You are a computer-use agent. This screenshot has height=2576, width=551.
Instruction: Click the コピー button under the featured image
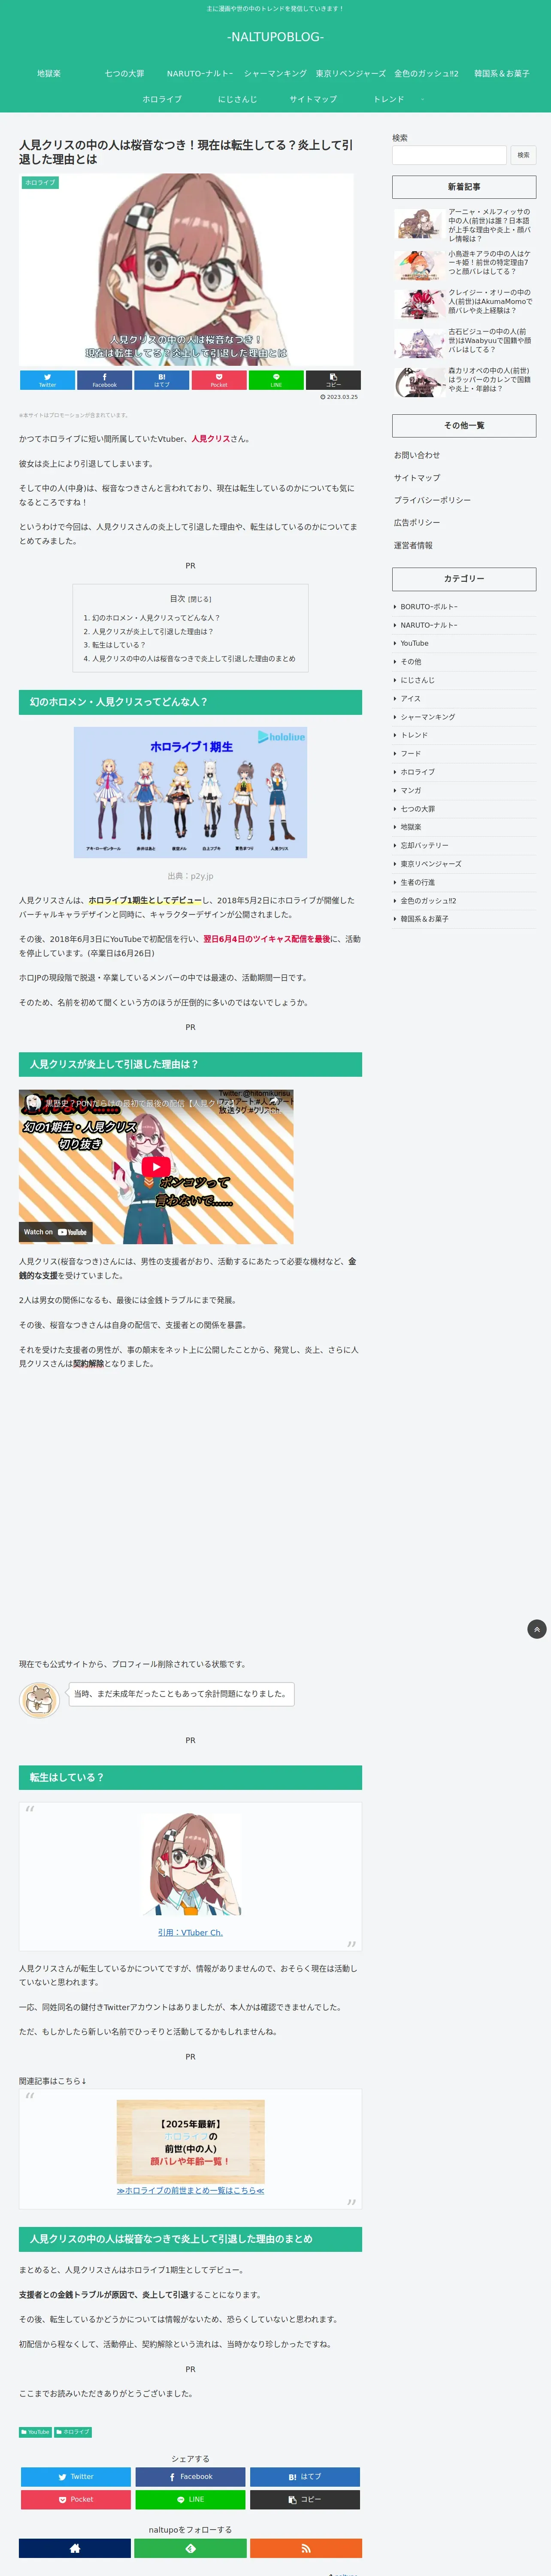click(x=333, y=380)
